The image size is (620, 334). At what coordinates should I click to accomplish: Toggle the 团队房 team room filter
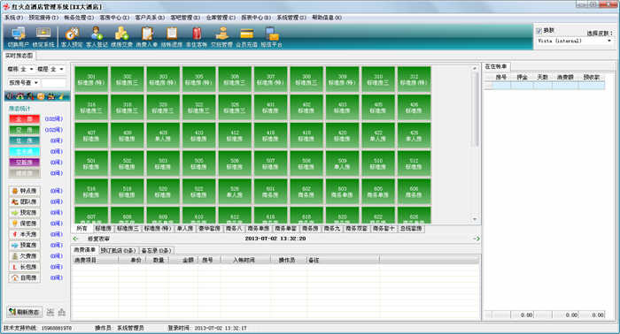(24, 201)
